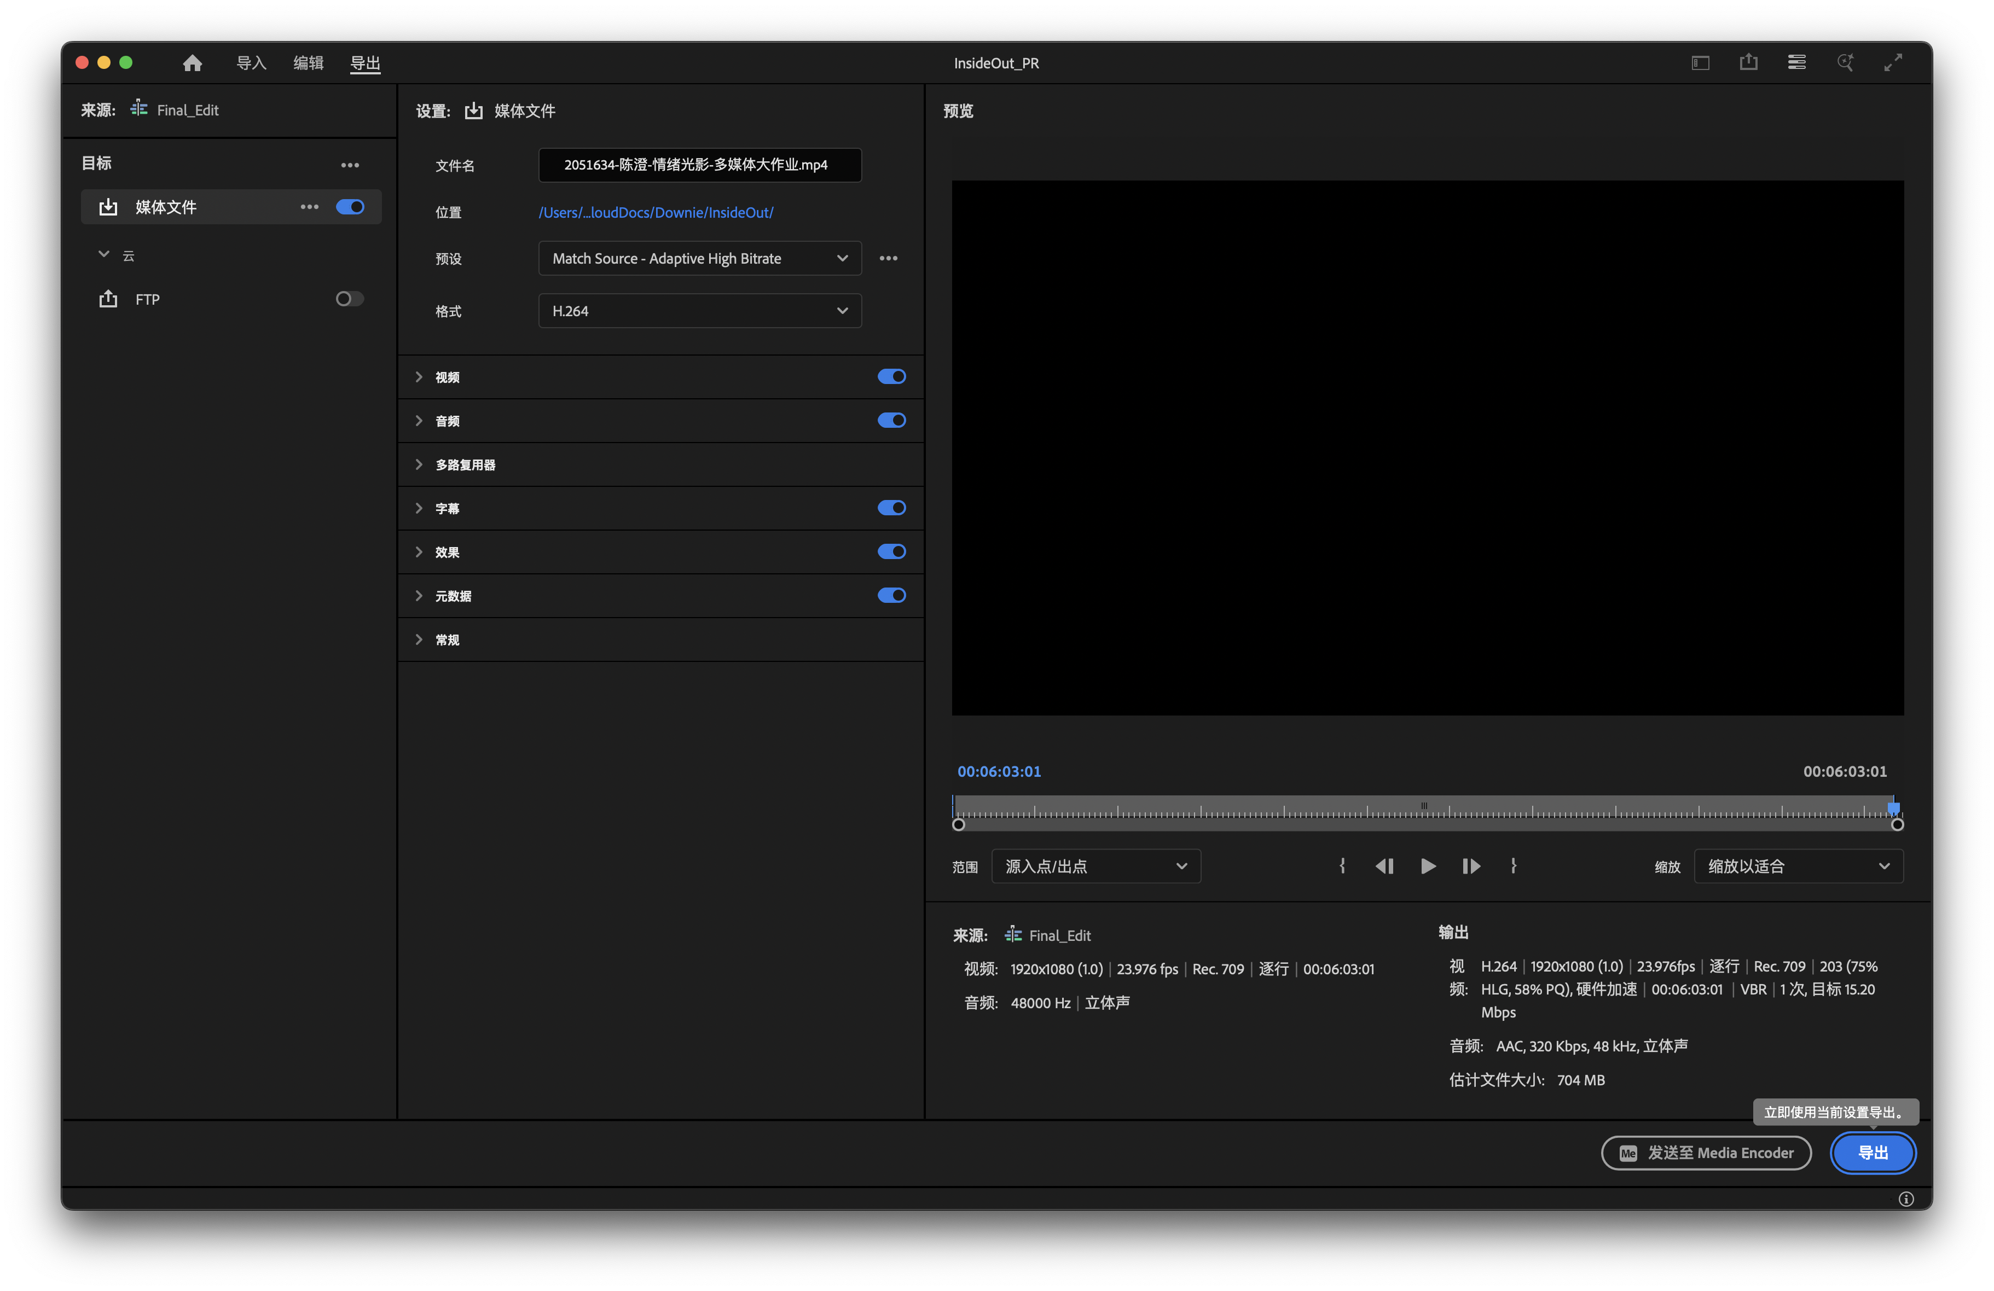The height and width of the screenshot is (1291, 1994).
Task: Click the 媒体文件 download icon in destinations list
Action: click(x=109, y=207)
